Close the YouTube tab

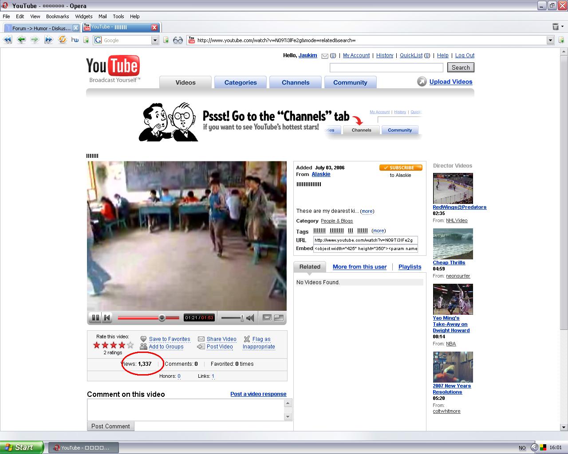[x=154, y=27]
